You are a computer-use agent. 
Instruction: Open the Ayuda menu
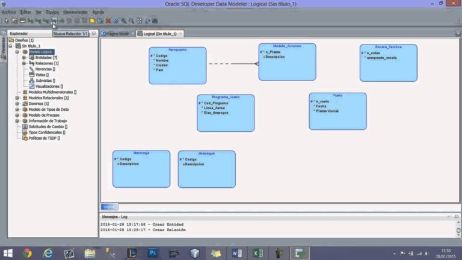[x=98, y=12]
